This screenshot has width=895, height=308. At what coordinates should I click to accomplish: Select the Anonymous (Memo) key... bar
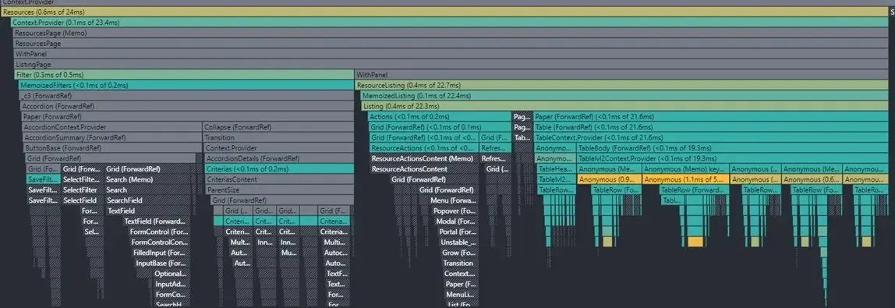pyautogui.click(x=685, y=169)
